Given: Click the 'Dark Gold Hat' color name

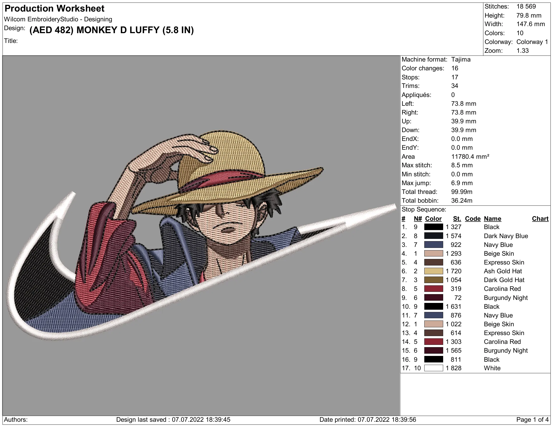Looking at the screenshot, I should (x=504, y=280).
